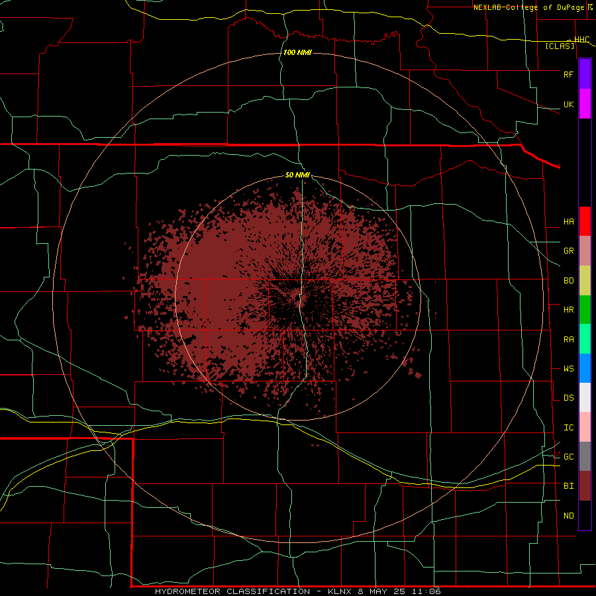Viewport: 596px width, 596px height.
Task: Select the pink GR legend color swatch
Action: point(585,251)
